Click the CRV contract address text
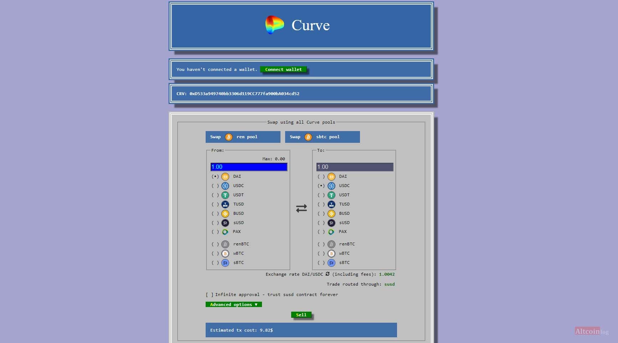 click(x=244, y=94)
